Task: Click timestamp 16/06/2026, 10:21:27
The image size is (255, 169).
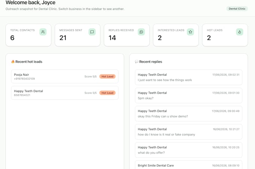Action: pos(226,129)
